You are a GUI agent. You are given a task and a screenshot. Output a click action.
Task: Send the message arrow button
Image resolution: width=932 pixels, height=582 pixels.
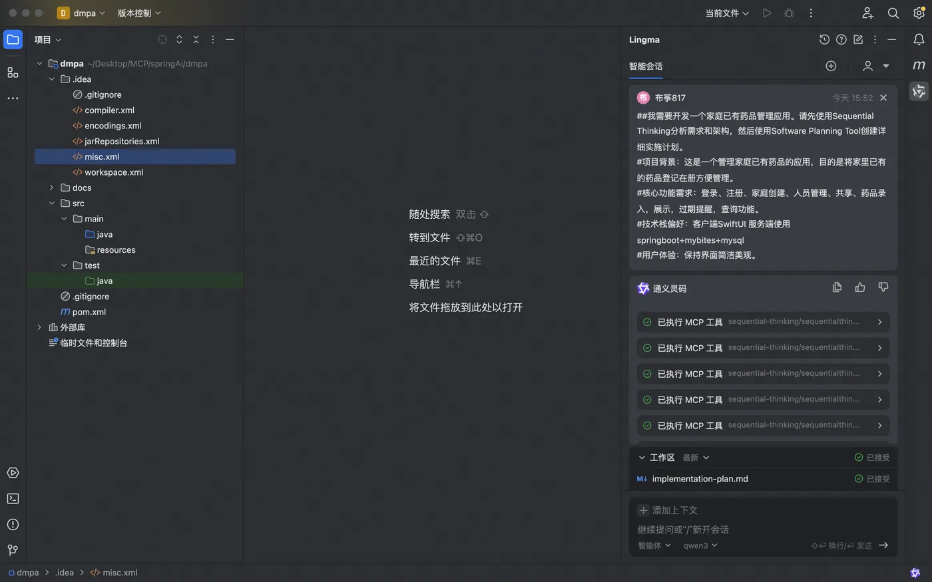click(883, 545)
